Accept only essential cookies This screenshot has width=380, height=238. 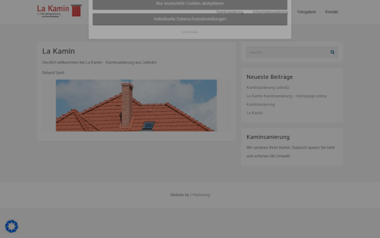[x=190, y=4]
